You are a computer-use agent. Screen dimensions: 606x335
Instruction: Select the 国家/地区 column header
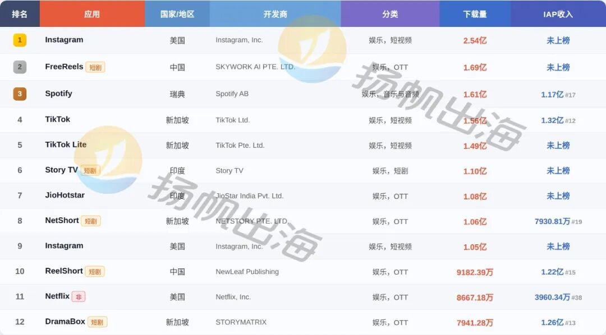[177, 14]
